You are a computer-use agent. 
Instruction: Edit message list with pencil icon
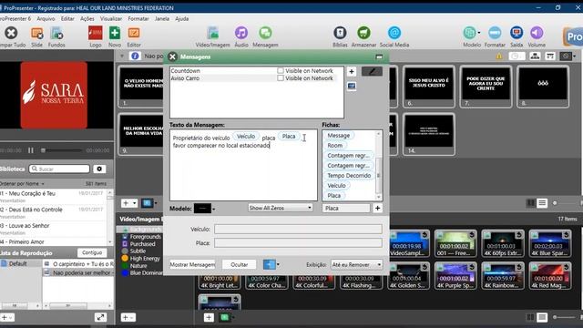tap(372, 71)
